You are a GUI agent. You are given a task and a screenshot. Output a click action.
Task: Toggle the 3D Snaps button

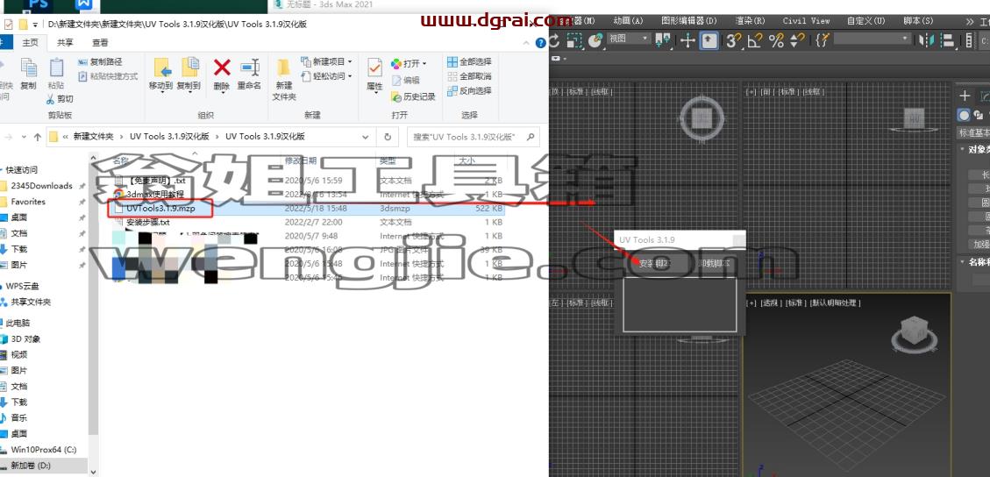(x=733, y=41)
